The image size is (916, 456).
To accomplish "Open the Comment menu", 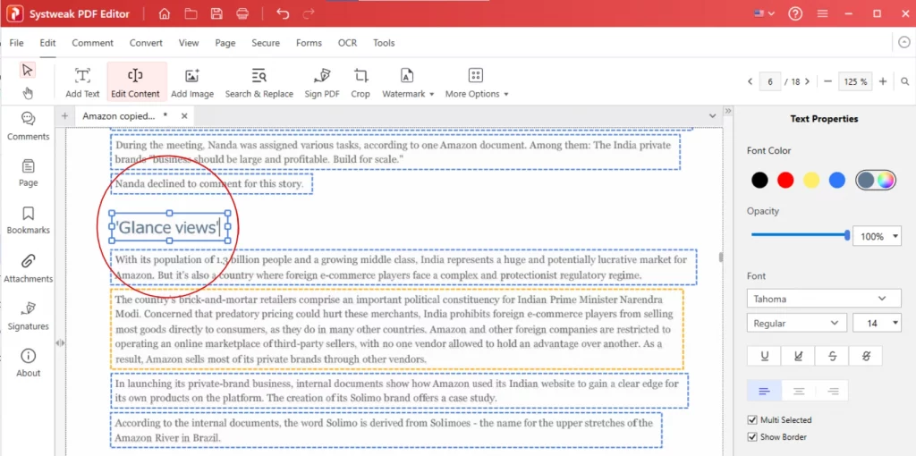I will point(92,43).
